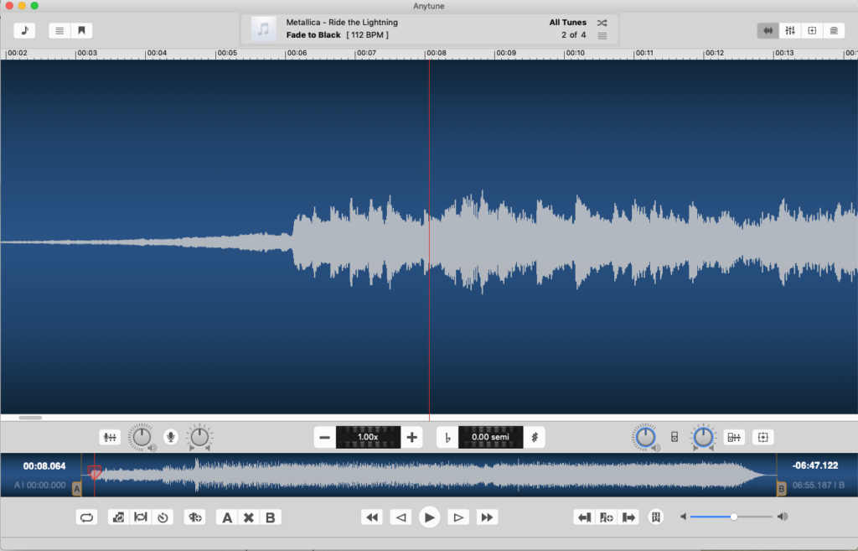Click the orange A marker on overview
This screenshot has height=551, width=858.
pyautogui.click(x=77, y=489)
